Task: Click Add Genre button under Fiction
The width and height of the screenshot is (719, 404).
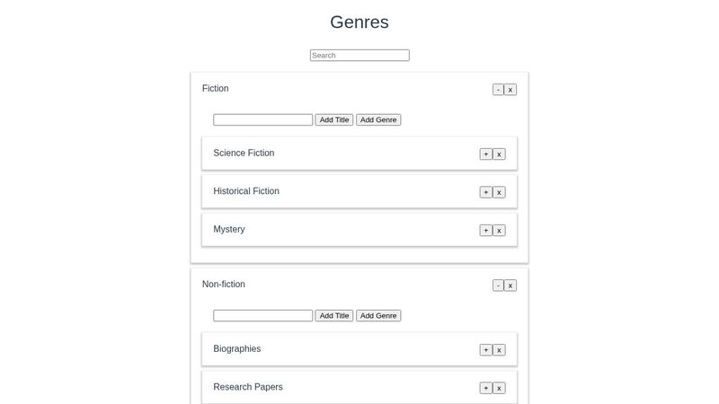Action: click(x=378, y=119)
